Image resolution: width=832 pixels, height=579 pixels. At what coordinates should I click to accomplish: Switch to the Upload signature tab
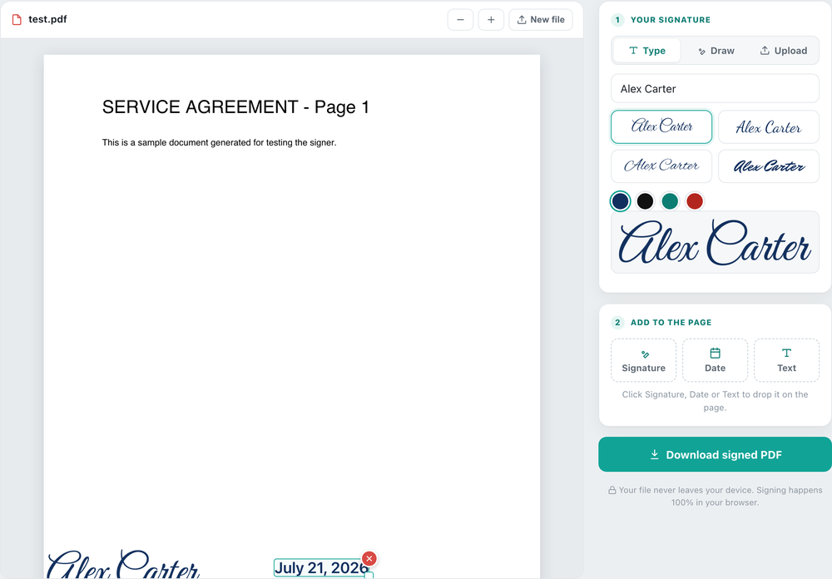coord(783,51)
